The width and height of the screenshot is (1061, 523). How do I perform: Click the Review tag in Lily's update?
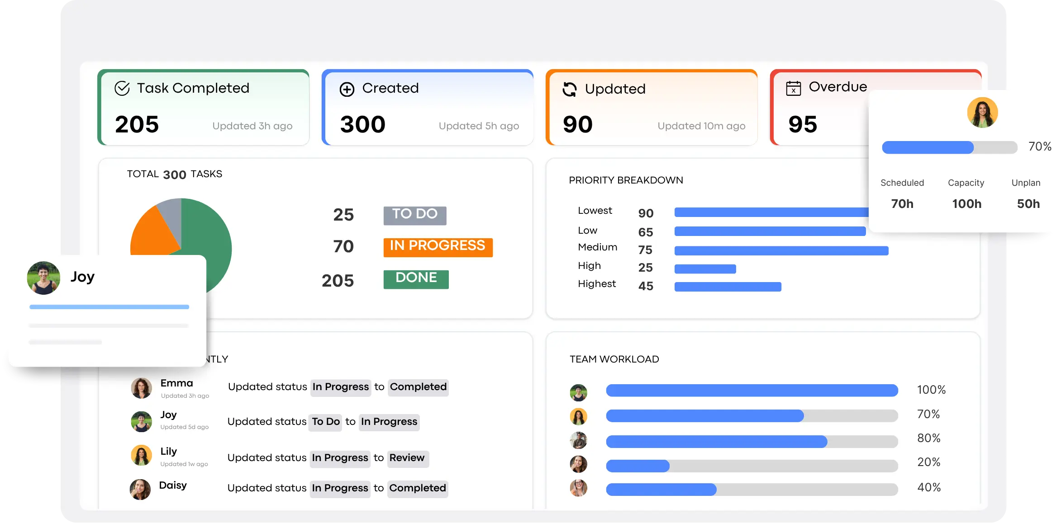pos(407,458)
